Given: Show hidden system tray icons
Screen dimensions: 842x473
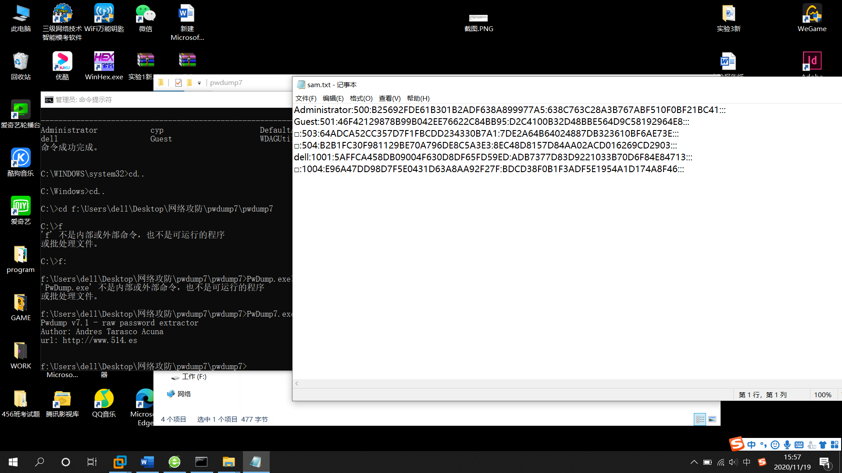Looking at the screenshot, I should coord(694,462).
